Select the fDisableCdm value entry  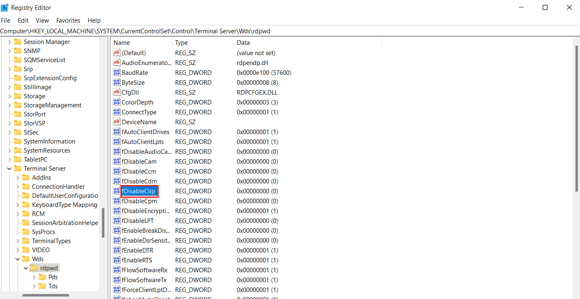tap(139, 181)
